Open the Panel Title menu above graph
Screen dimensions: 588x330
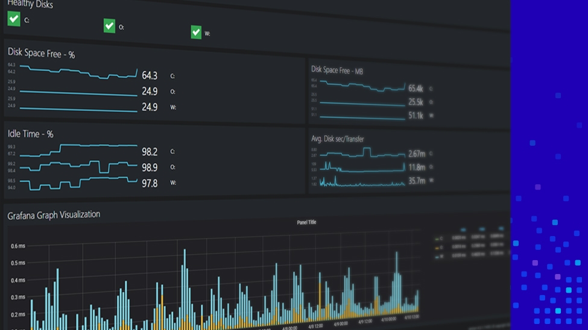tap(306, 222)
